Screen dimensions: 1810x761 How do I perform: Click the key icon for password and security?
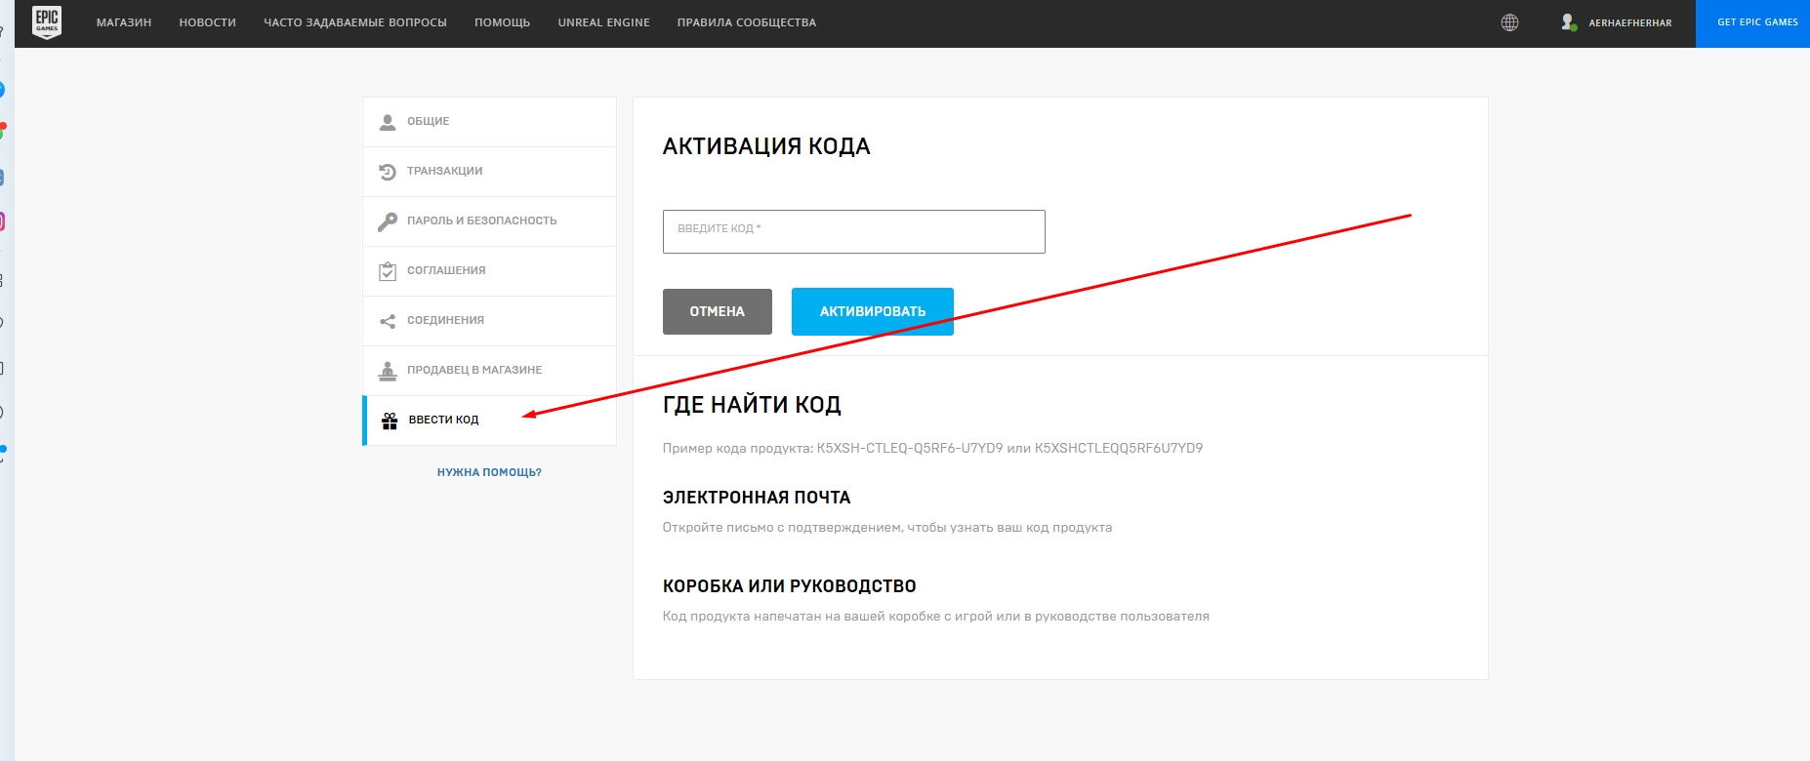coord(388,221)
